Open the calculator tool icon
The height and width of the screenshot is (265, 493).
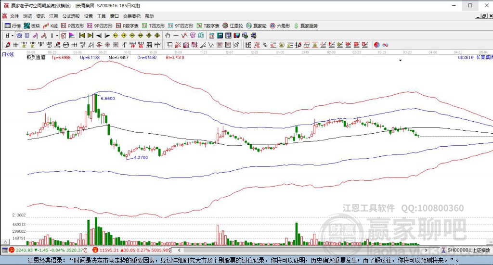tap(220, 36)
